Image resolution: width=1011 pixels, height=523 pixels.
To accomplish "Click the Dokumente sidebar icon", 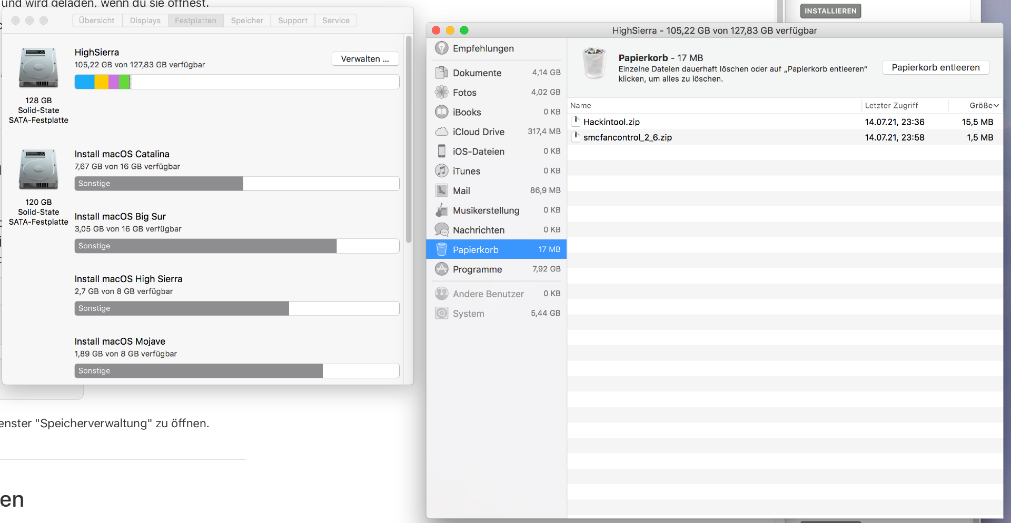I will click(442, 73).
